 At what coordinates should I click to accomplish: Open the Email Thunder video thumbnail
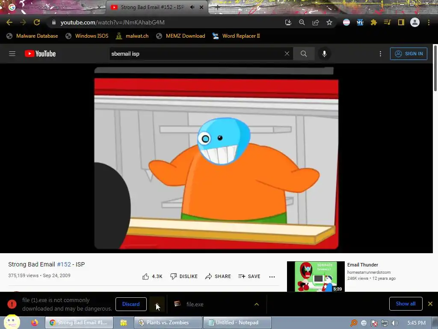point(316,276)
